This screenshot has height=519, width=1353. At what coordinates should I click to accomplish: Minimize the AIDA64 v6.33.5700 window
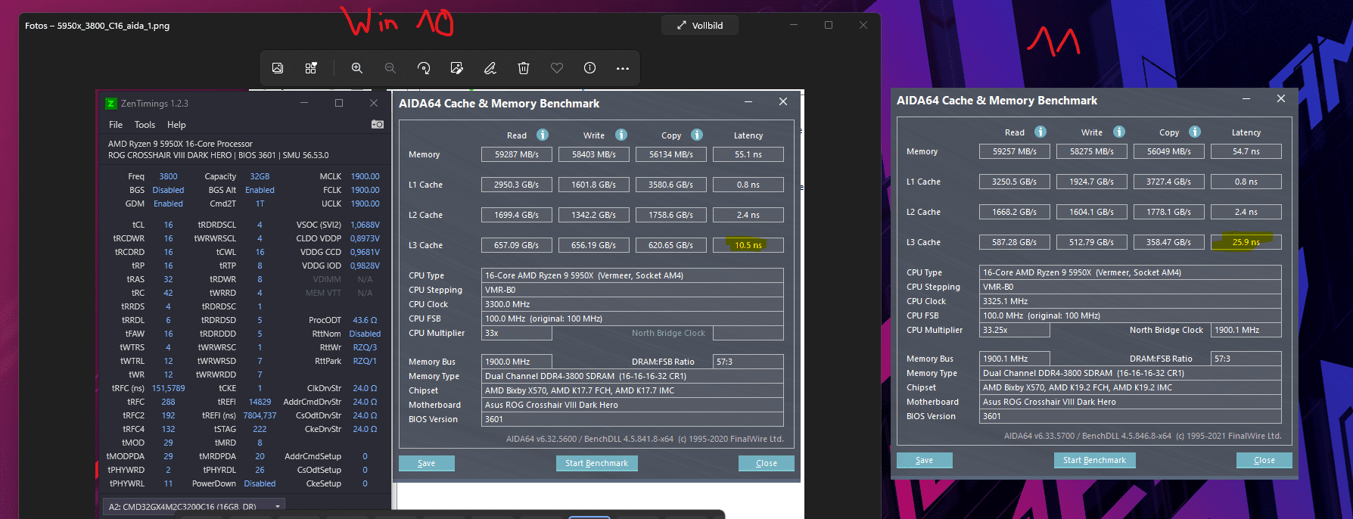pyautogui.click(x=1246, y=99)
